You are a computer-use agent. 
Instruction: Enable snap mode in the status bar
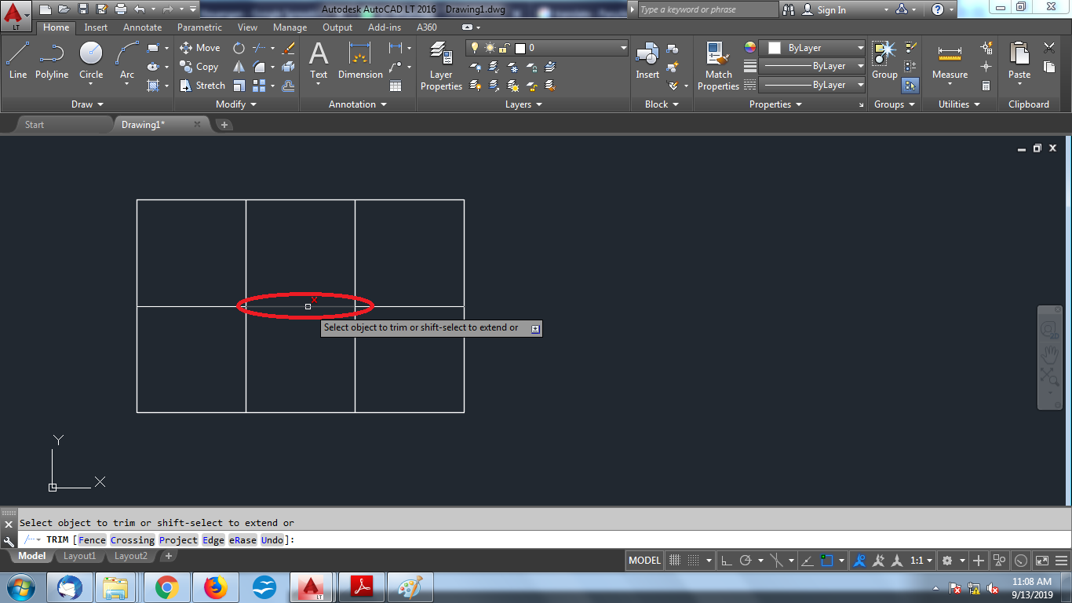(675, 560)
